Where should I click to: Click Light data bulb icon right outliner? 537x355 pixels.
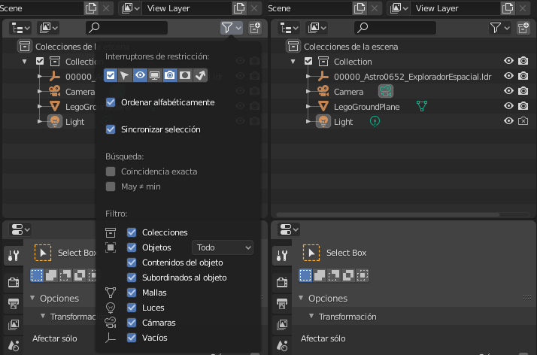(x=375, y=122)
